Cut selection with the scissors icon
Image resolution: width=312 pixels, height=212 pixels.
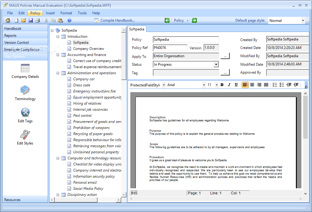46,20
